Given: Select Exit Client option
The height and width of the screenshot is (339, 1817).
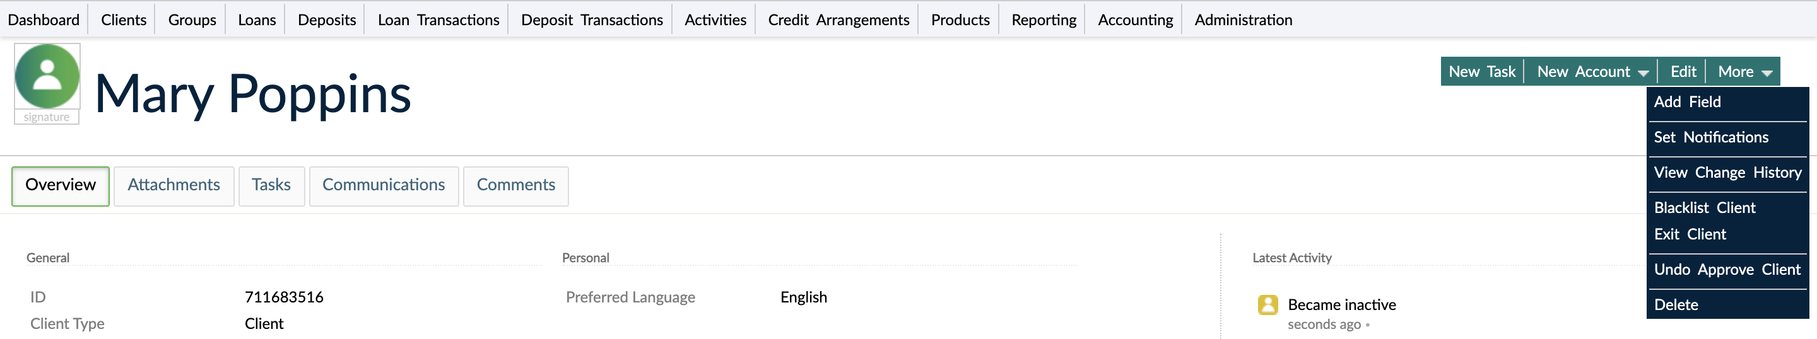Looking at the screenshot, I should 1690,234.
